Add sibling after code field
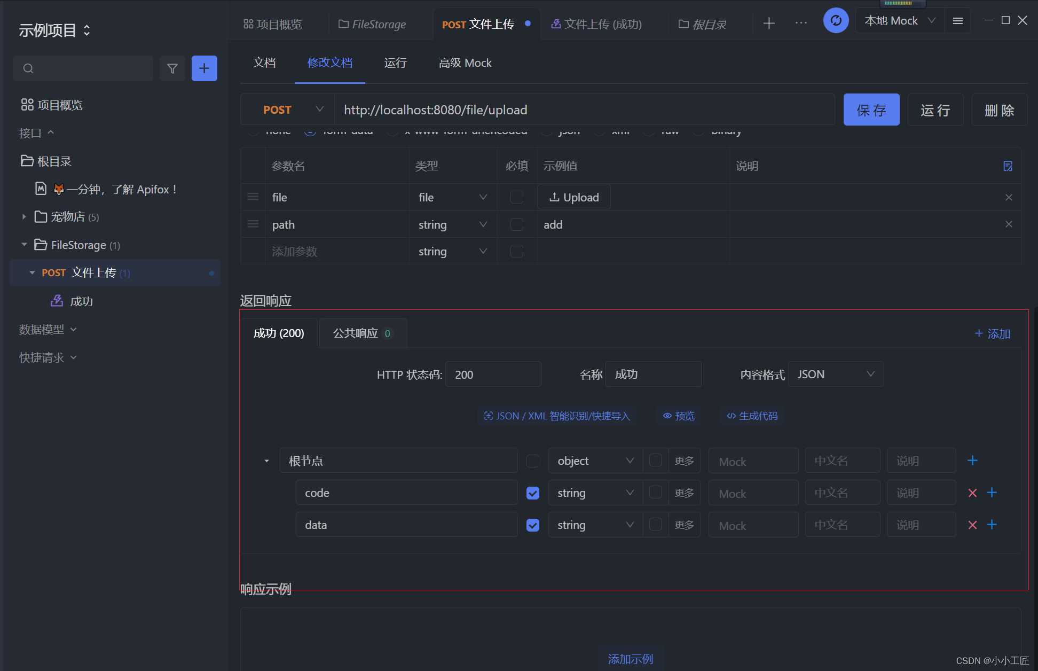This screenshot has height=671, width=1038. coord(992,493)
